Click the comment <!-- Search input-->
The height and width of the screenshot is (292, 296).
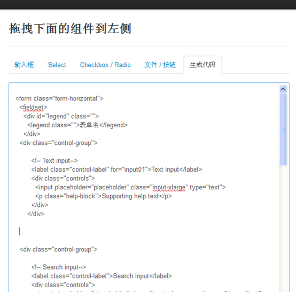pos(59,267)
